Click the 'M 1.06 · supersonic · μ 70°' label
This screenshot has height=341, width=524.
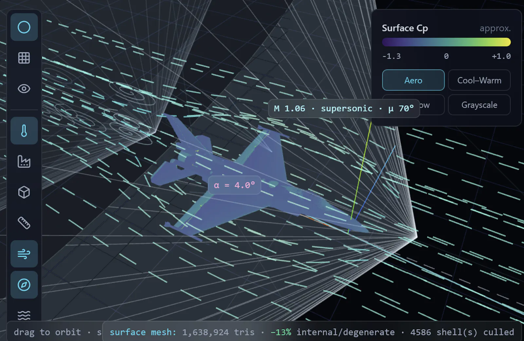[x=344, y=109]
